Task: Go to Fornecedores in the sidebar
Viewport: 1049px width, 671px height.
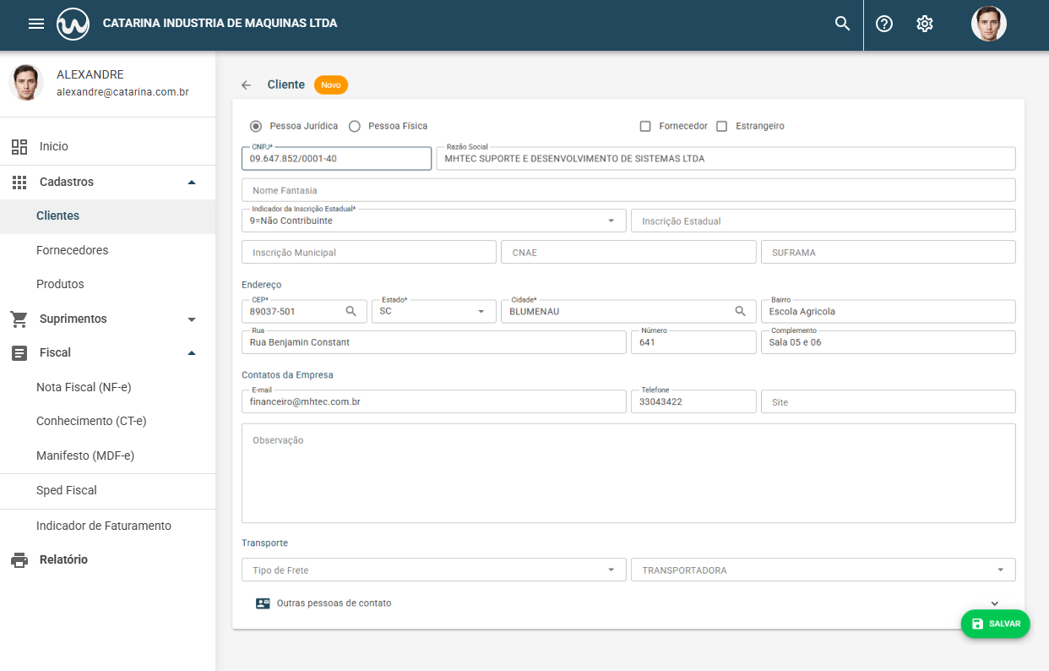Action: 72,250
